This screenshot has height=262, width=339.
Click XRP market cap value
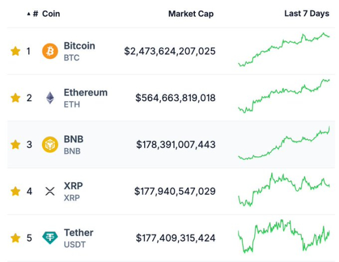point(175,191)
